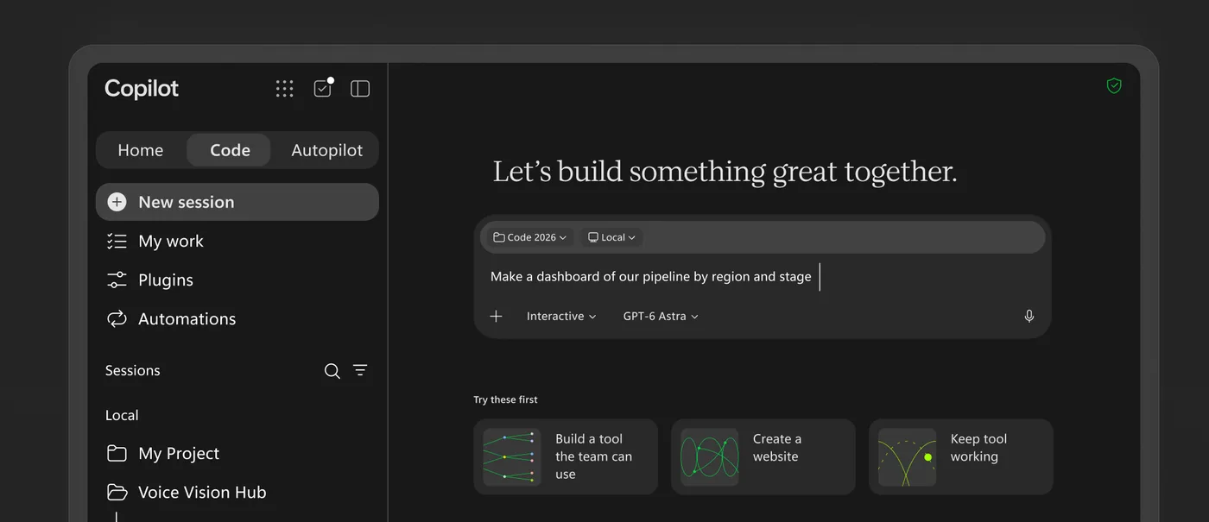Choose the Keep tool working card

click(x=961, y=457)
